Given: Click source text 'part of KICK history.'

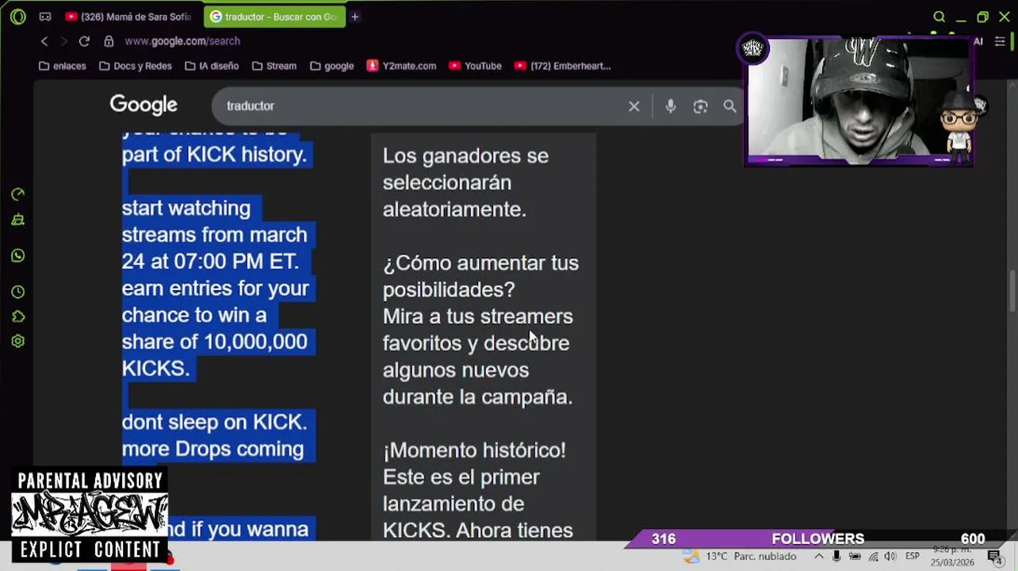Looking at the screenshot, I should pos(214,155).
